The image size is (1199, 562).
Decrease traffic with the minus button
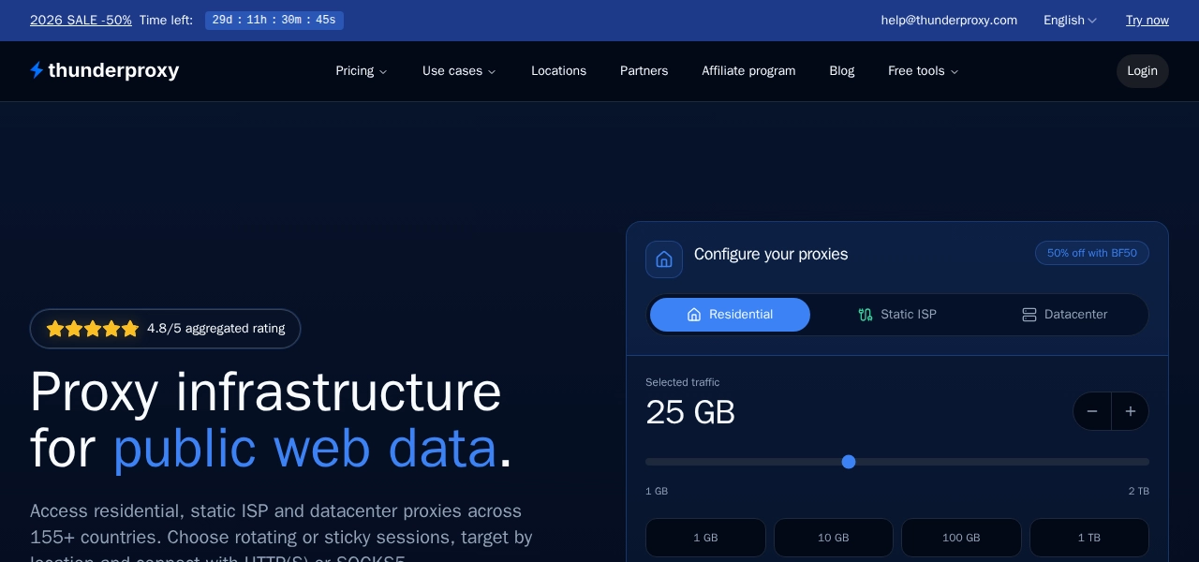point(1092,411)
